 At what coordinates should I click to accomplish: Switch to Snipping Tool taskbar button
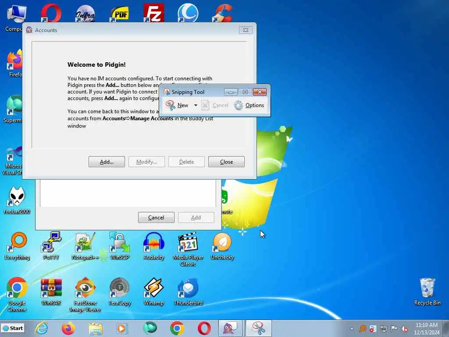(259, 328)
